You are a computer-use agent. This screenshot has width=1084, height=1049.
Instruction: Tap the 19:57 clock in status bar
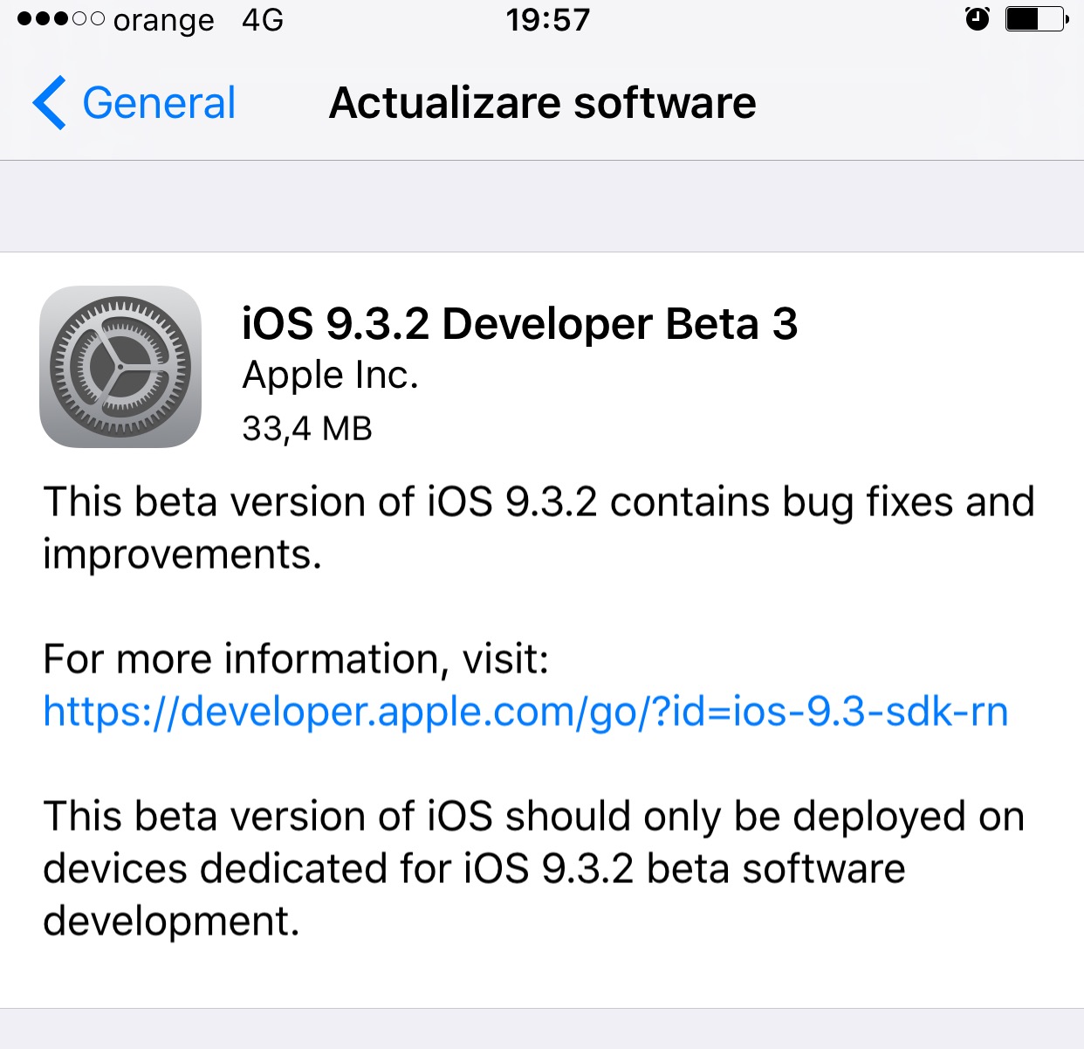coord(548,19)
